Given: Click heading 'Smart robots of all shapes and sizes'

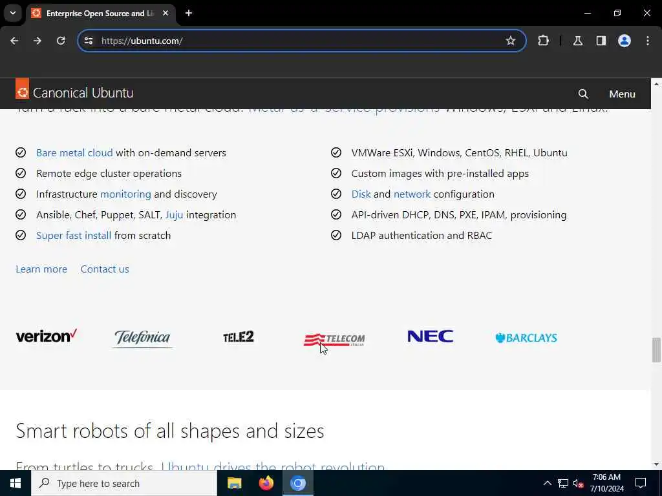Looking at the screenshot, I should (x=170, y=431).
